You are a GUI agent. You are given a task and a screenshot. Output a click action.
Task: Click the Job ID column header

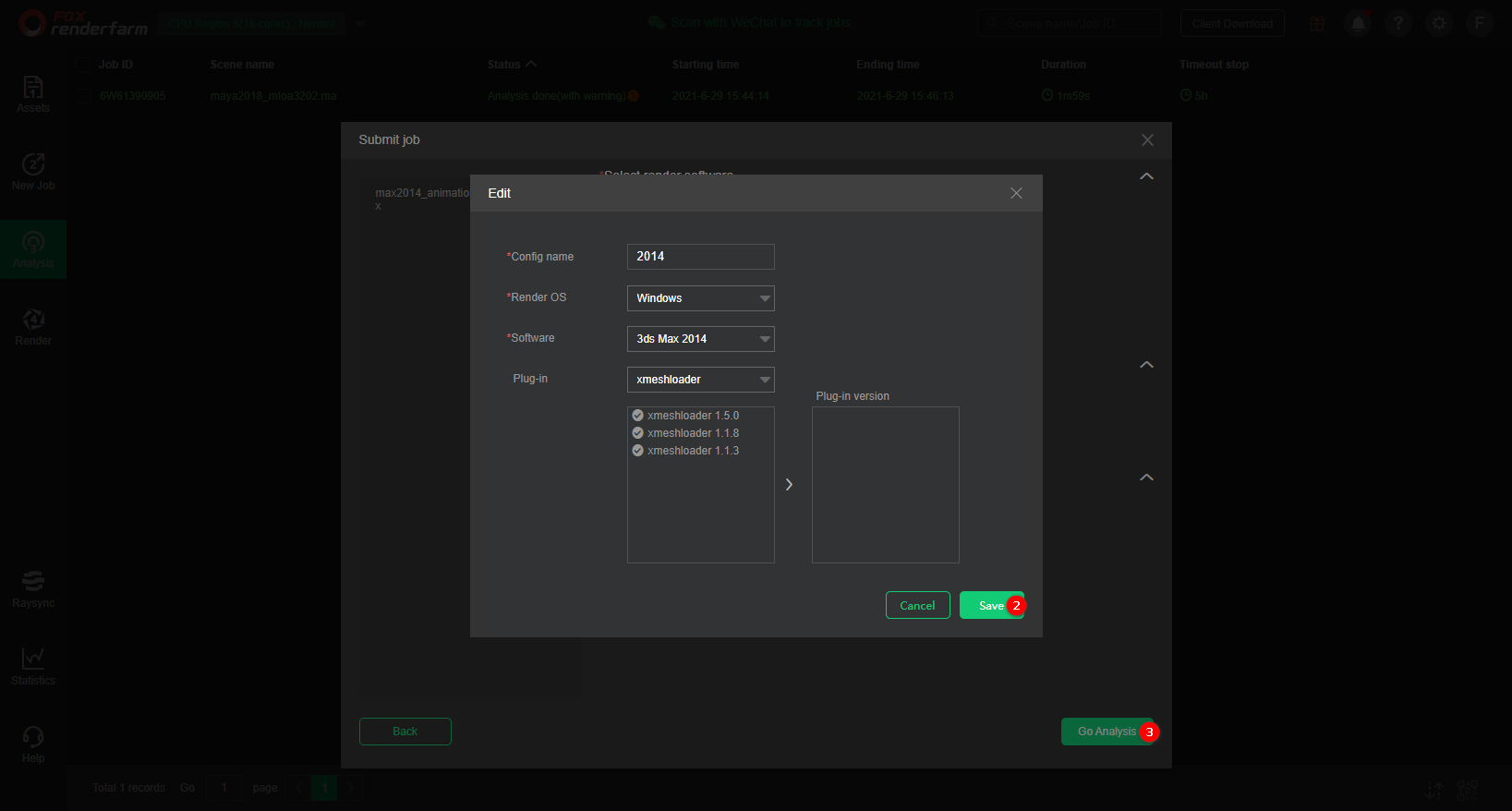tap(115, 65)
